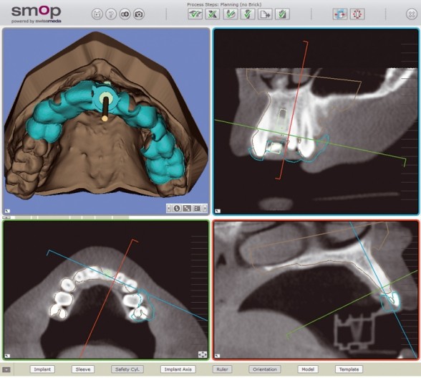The image size is (421, 378).
Task: Select the Template bottom bar item
Action: [x=349, y=369]
